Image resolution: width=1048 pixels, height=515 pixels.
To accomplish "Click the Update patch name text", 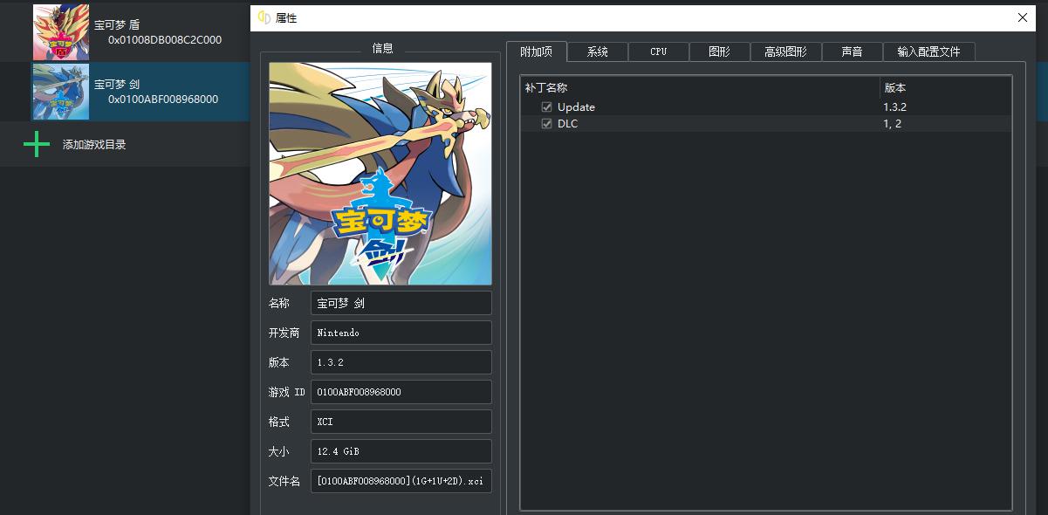I will pos(576,107).
